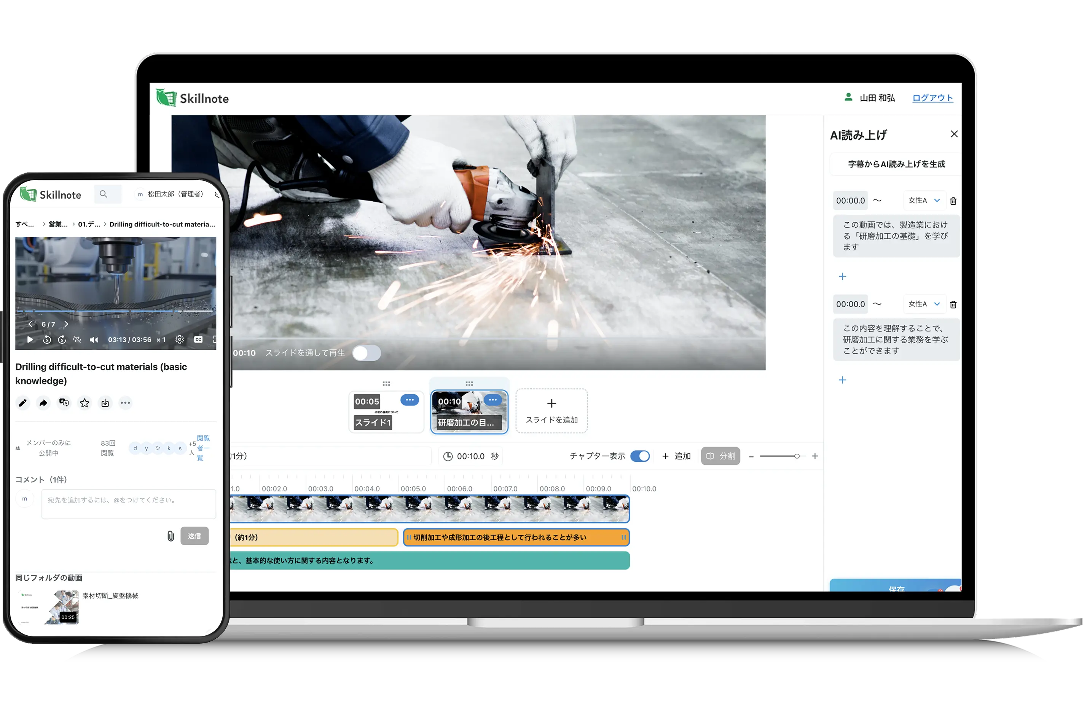Screen dimensions: 1087x716
Task: Enable the スライドを通して再生 toggle
Action: click(x=367, y=352)
